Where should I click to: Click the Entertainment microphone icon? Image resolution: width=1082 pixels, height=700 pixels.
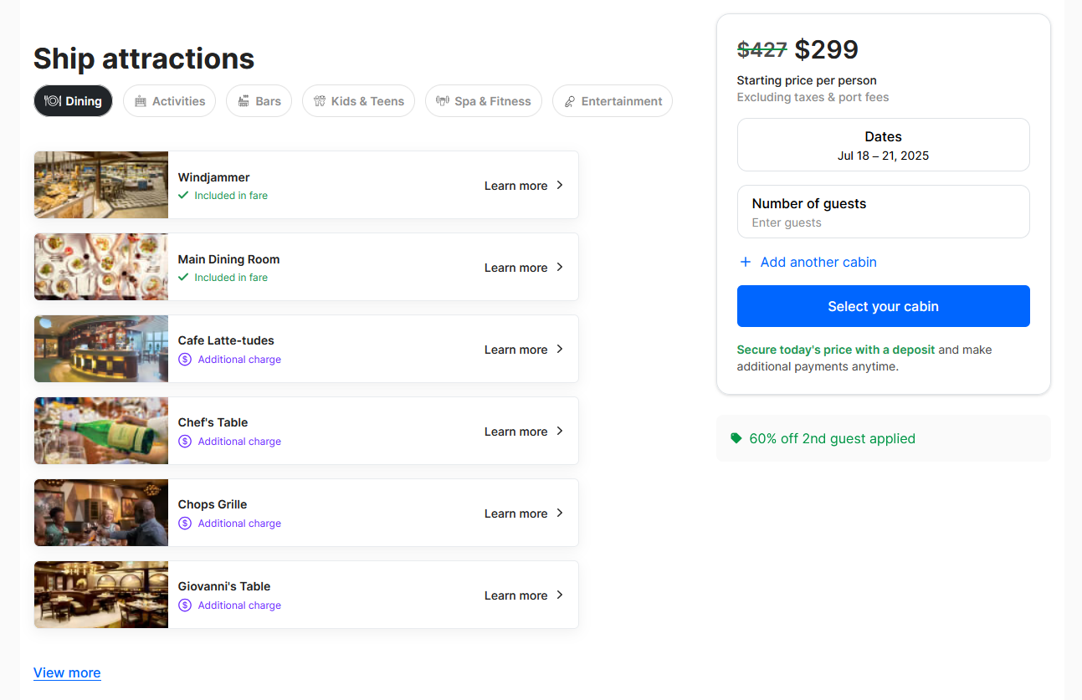[570, 101]
